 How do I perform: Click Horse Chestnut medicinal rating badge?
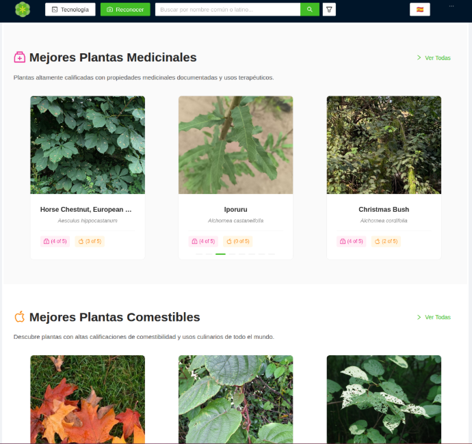coord(55,241)
